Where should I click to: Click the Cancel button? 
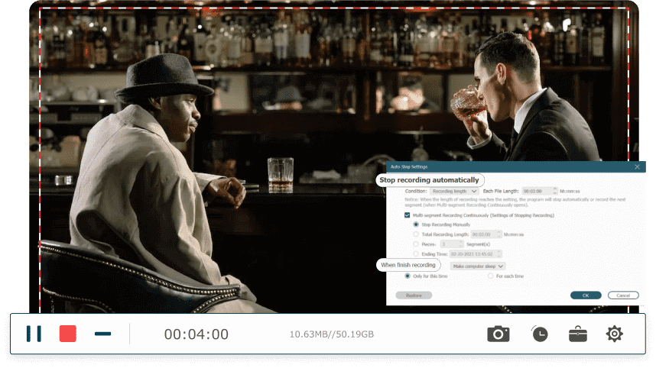pyautogui.click(x=623, y=295)
